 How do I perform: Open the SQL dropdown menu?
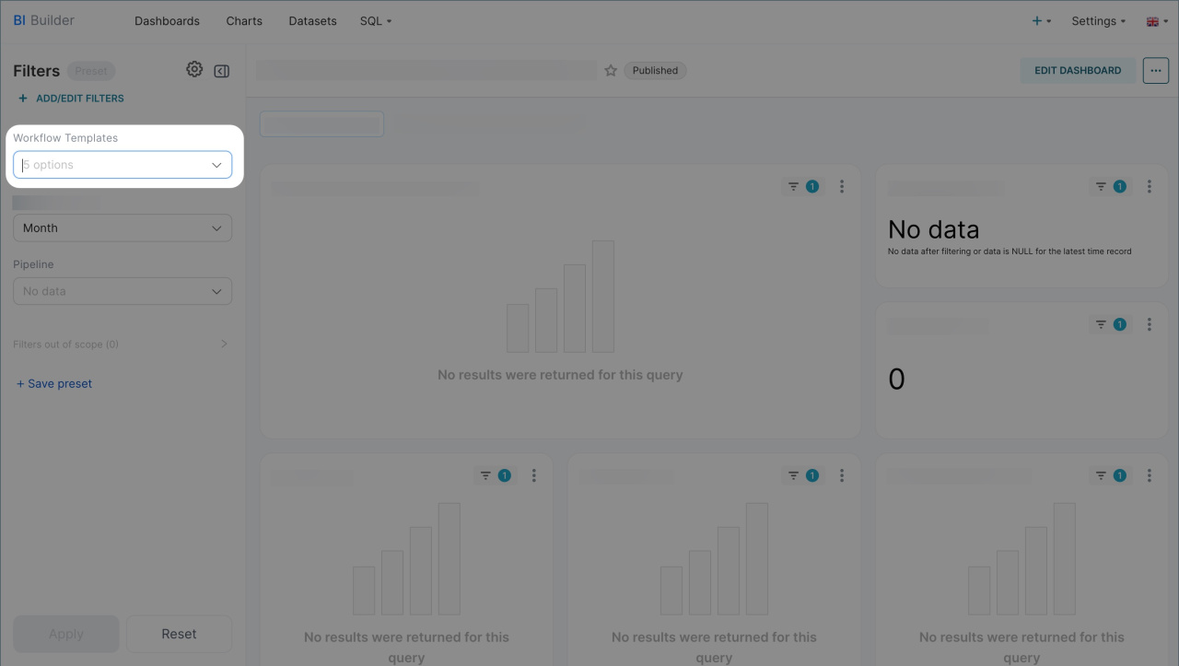pyautogui.click(x=376, y=21)
